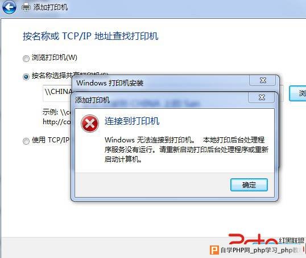This screenshot has height=258, width=306.
Task: Click the 红黑联盟 logo watermark
Action: (x=266, y=239)
